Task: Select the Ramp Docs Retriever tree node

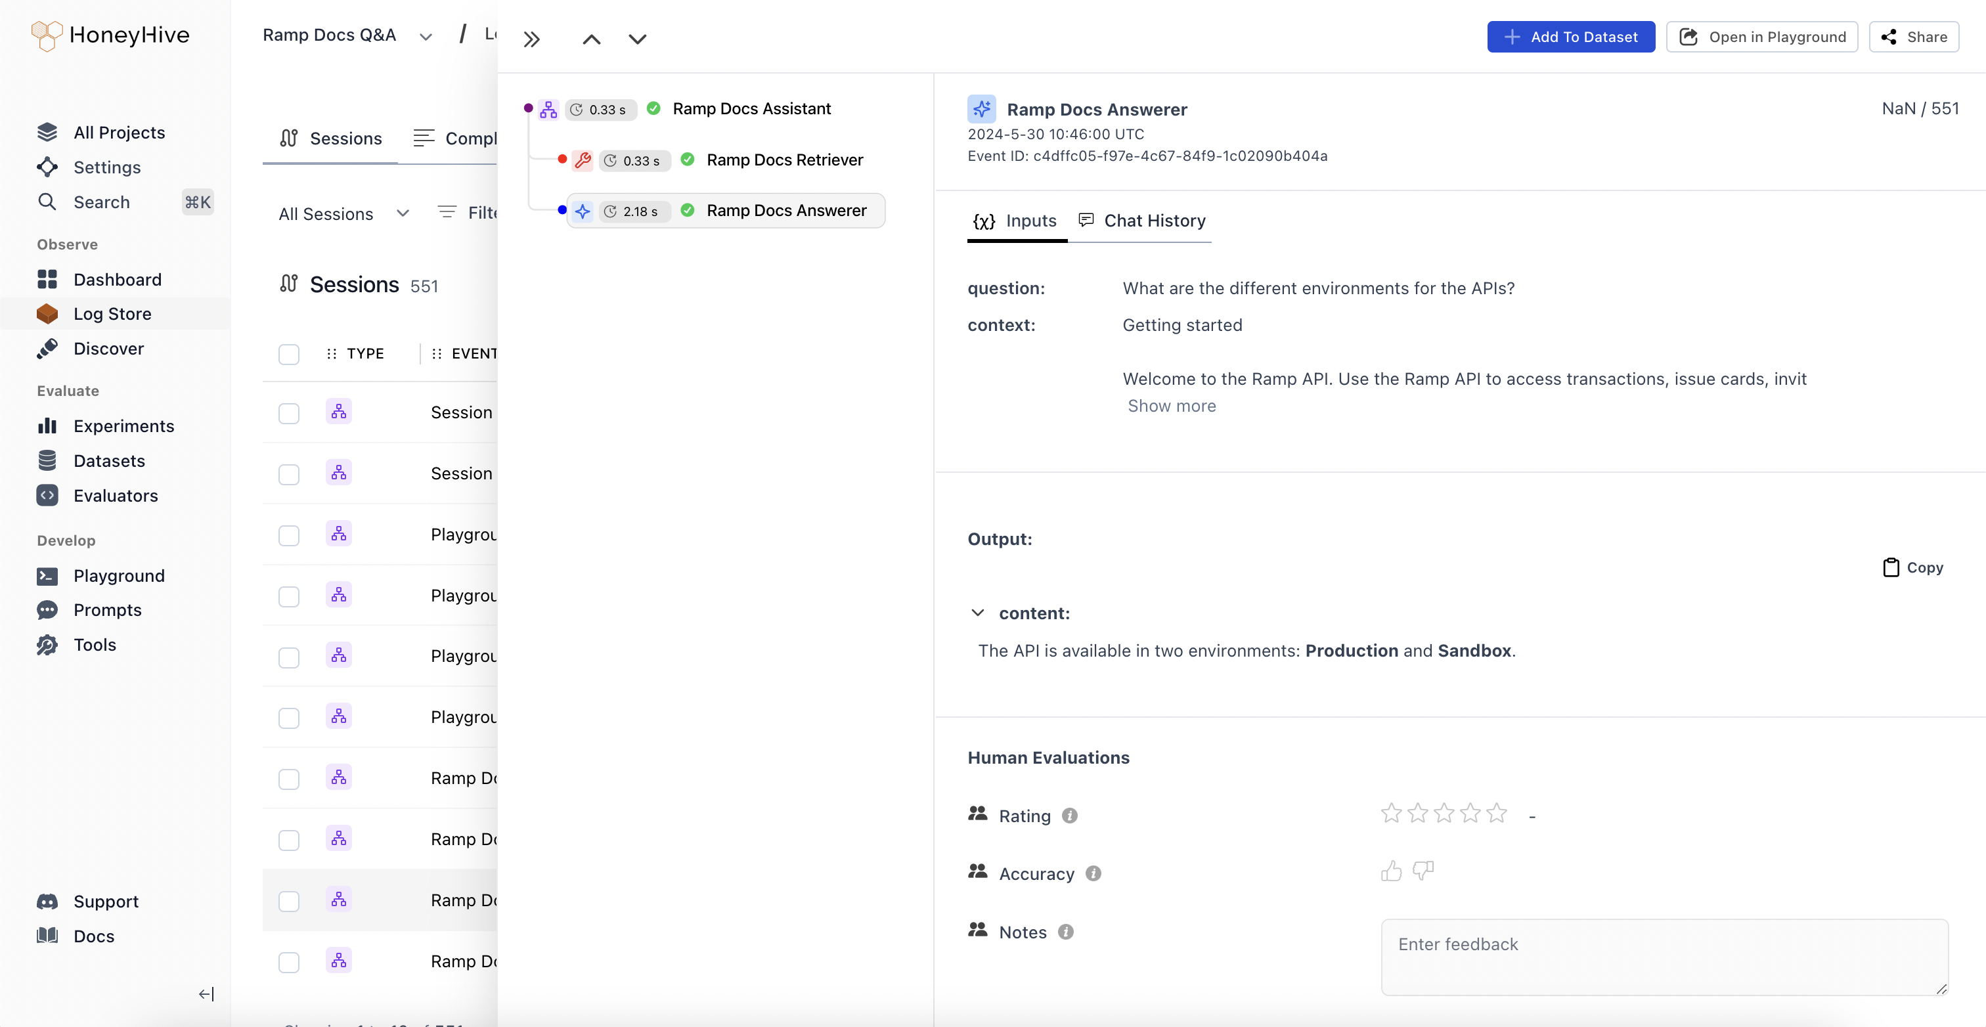Action: (784, 160)
